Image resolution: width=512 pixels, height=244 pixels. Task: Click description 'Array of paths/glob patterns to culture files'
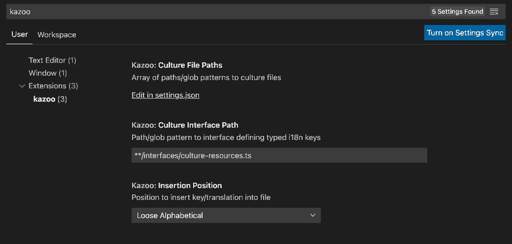pyautogui.click(x=206, y=78)
